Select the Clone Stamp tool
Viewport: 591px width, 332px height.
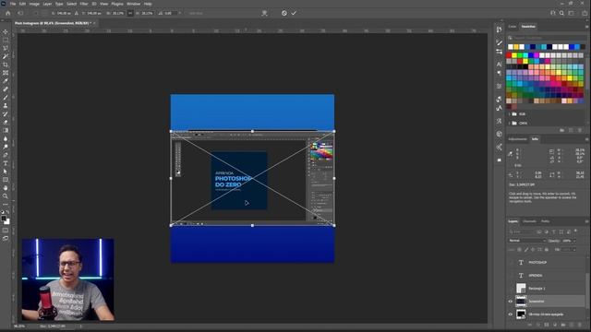(x=6, y=106)
